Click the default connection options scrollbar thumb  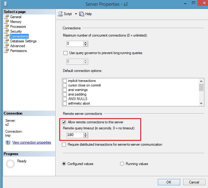[x=201, y=88]
